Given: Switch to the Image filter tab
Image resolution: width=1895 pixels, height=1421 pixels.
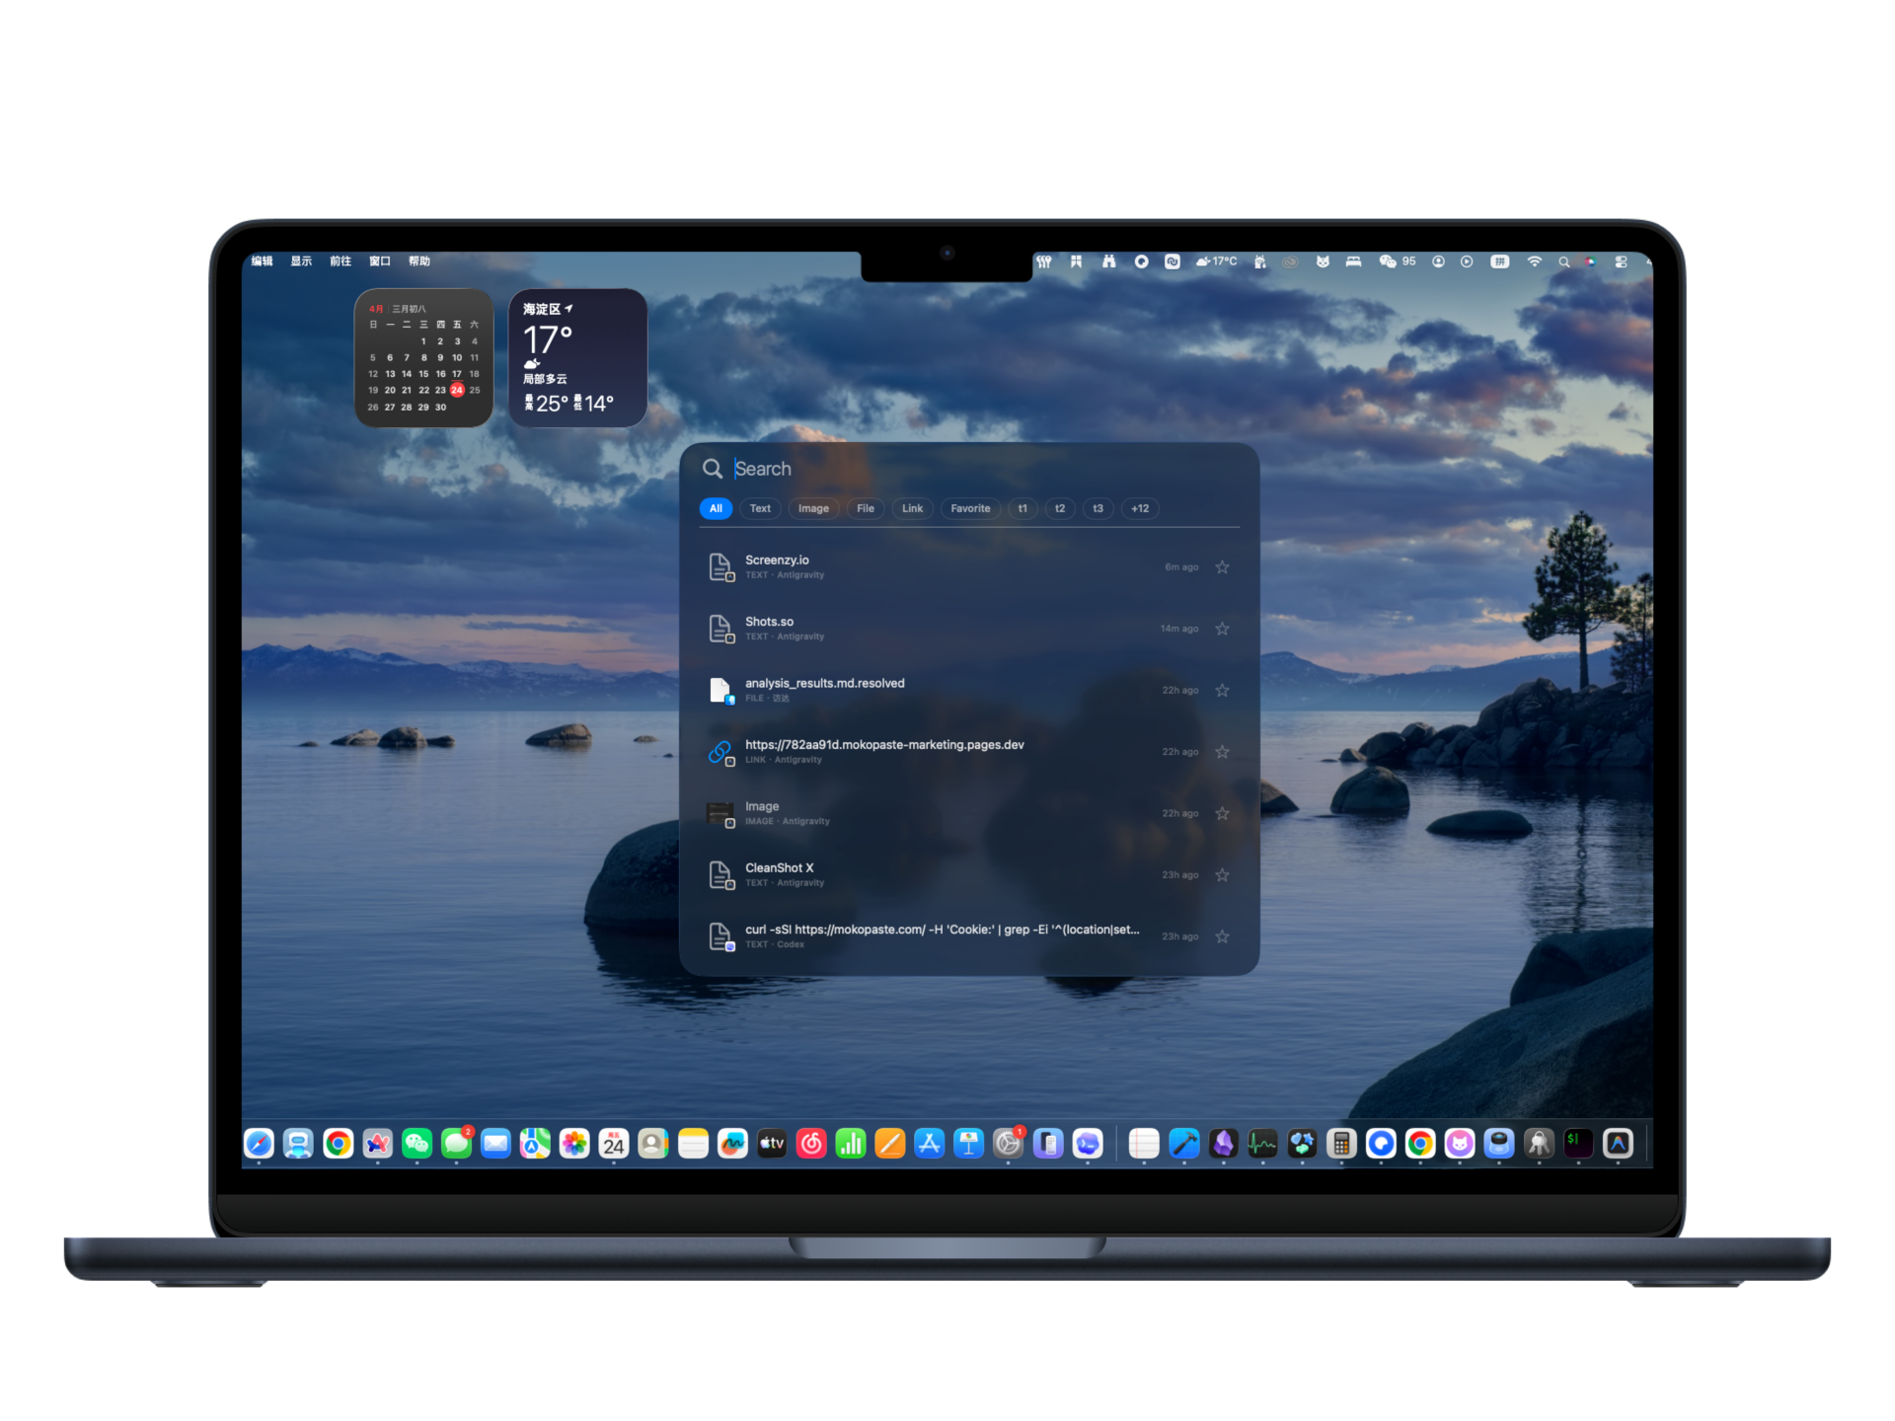Looking at the screenshot, I should [x=813, y=508].
